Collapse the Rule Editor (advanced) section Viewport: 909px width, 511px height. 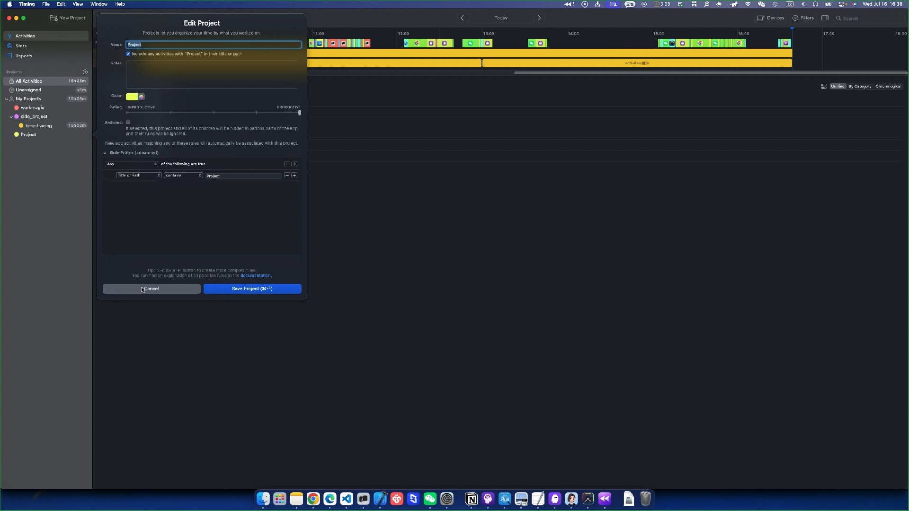coord(105,153)
